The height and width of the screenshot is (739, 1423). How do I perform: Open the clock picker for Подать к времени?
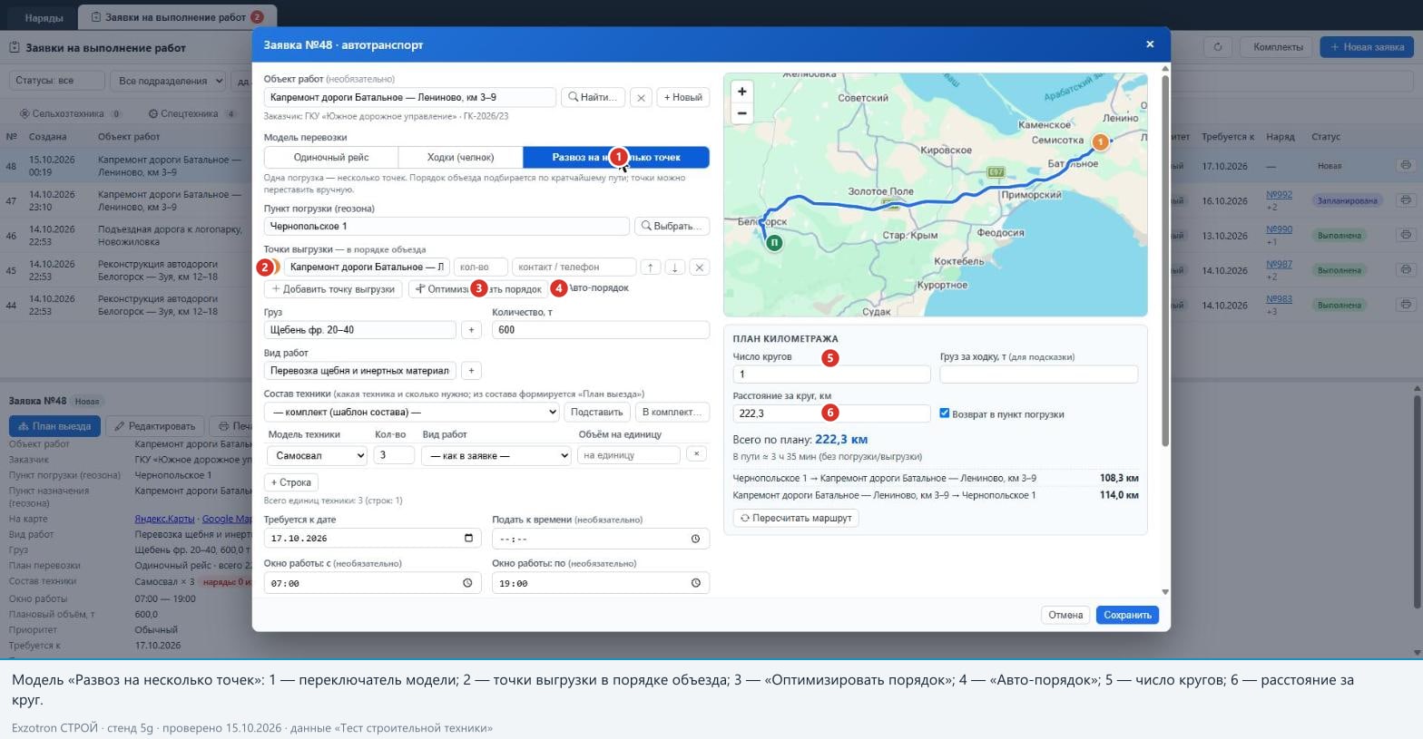tap(695, 539)
